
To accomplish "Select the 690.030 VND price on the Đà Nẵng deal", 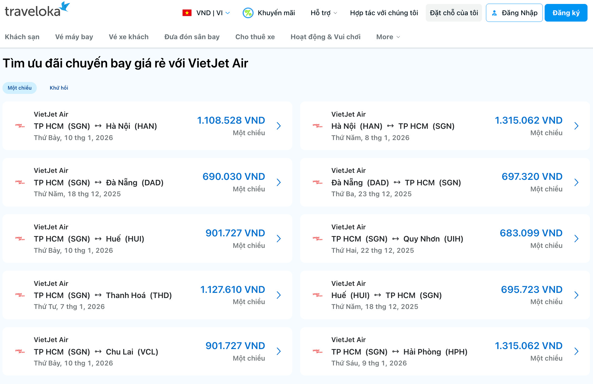I will (234, 176).
